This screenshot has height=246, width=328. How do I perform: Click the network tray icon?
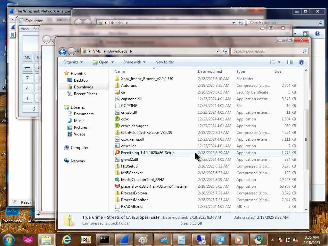pyautogui.click(x=288, y=240)
